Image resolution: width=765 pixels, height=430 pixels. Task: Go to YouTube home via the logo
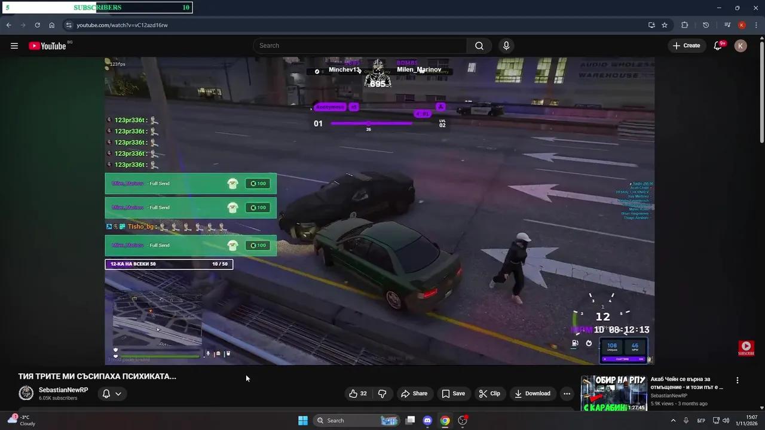pos(48,45)
